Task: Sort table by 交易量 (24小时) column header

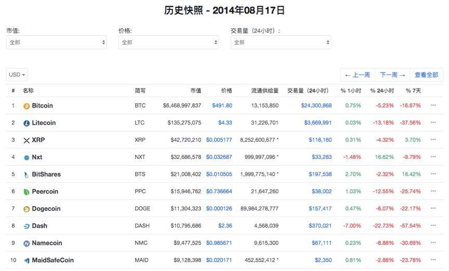Action: coord(308,91)
